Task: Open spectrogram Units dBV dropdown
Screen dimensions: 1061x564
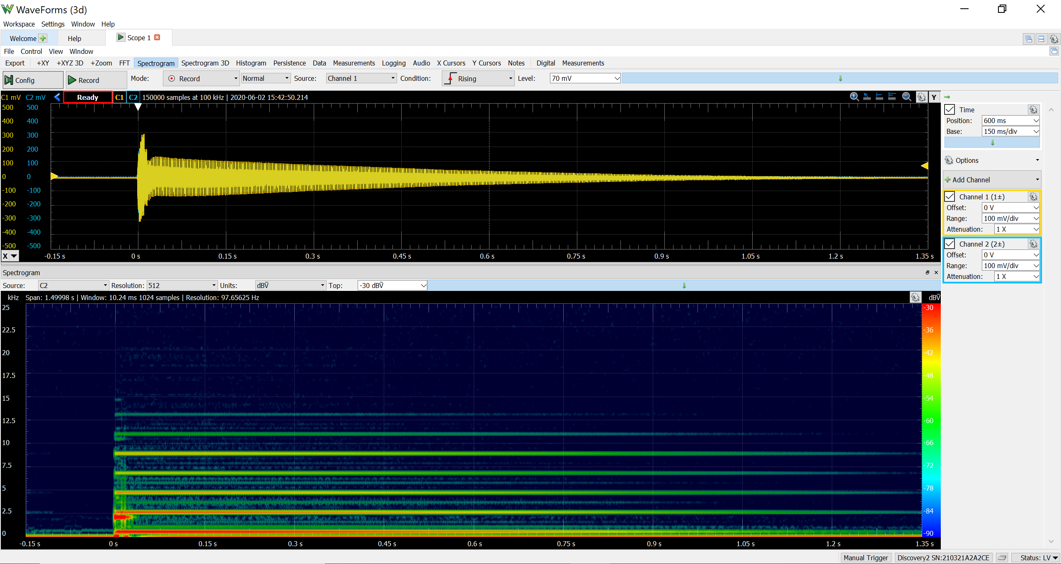Action: (x=290, y=285)
